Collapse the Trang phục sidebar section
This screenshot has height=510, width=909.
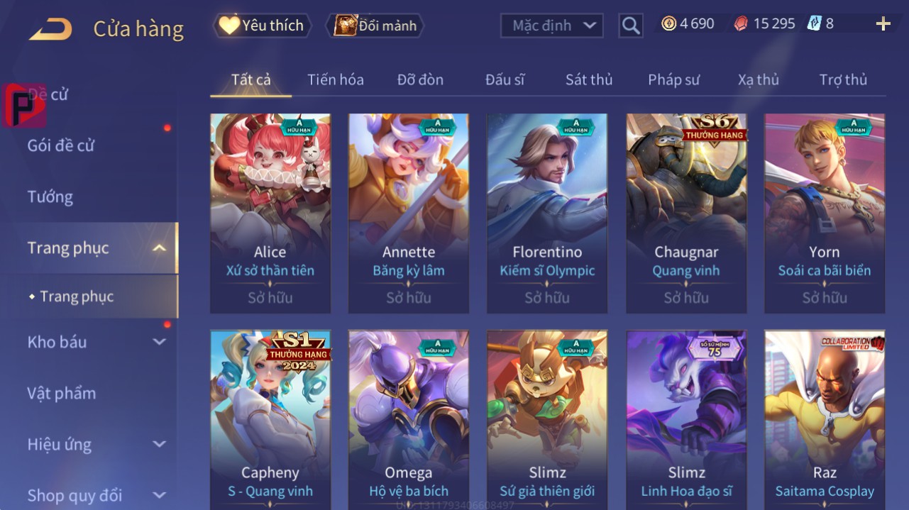tap(160, 248)
